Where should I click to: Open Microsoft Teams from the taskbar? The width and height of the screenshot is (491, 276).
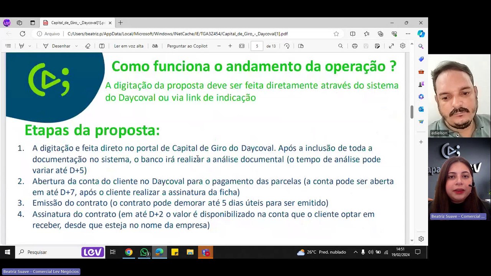click(x=206, y=252)
